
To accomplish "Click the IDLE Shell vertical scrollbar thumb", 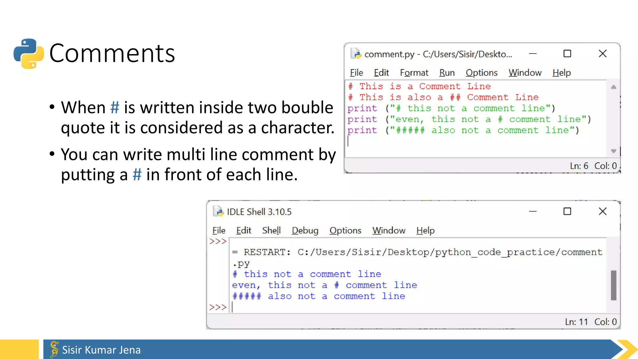I will [x=613, y=285].
